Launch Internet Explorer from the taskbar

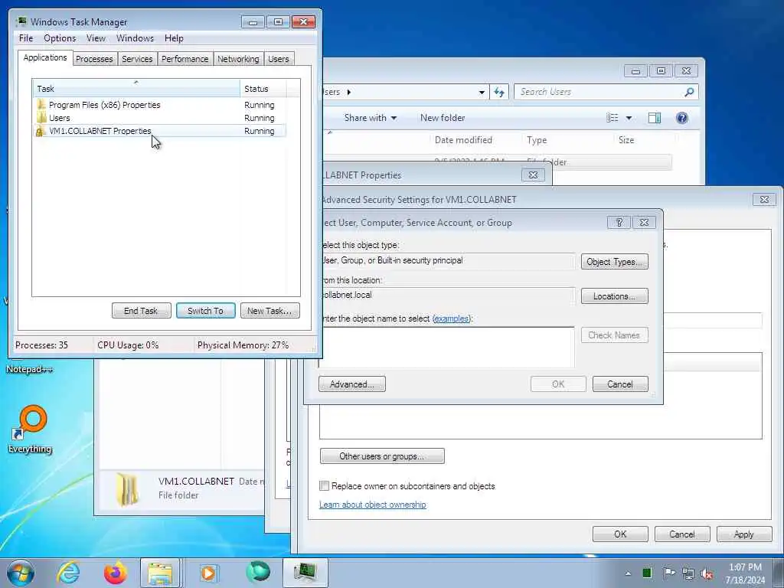click(68, 573)
